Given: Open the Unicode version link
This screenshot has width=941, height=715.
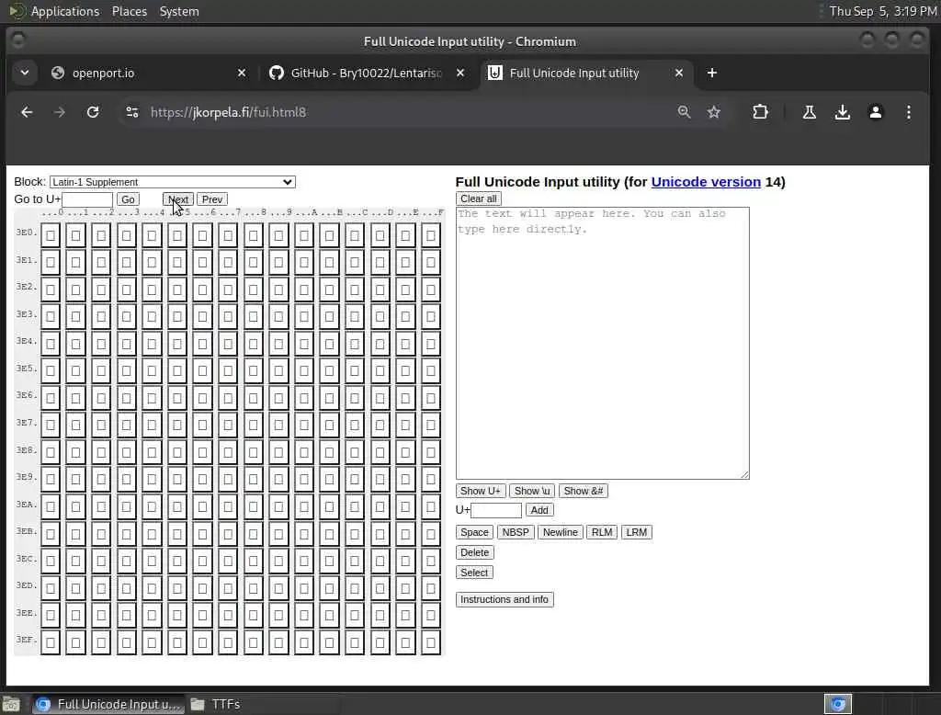Looking at the screenshot, I should pos(706,182).
